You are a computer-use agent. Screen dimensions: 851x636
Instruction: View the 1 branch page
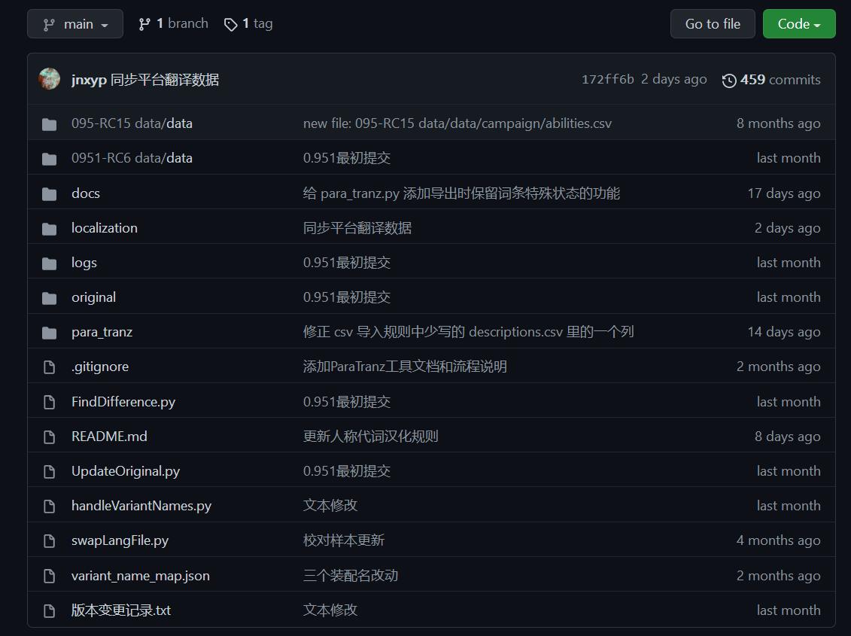(x=180, y=23)
